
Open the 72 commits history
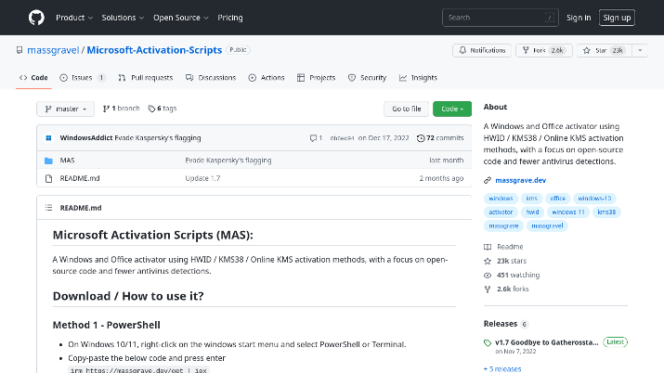[x=440, y=137]
